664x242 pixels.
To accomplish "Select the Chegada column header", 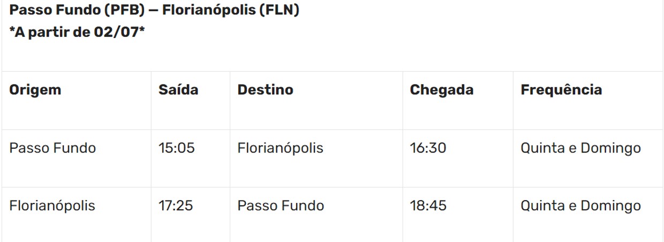I will pyautogui.click(x=442, y=90).
